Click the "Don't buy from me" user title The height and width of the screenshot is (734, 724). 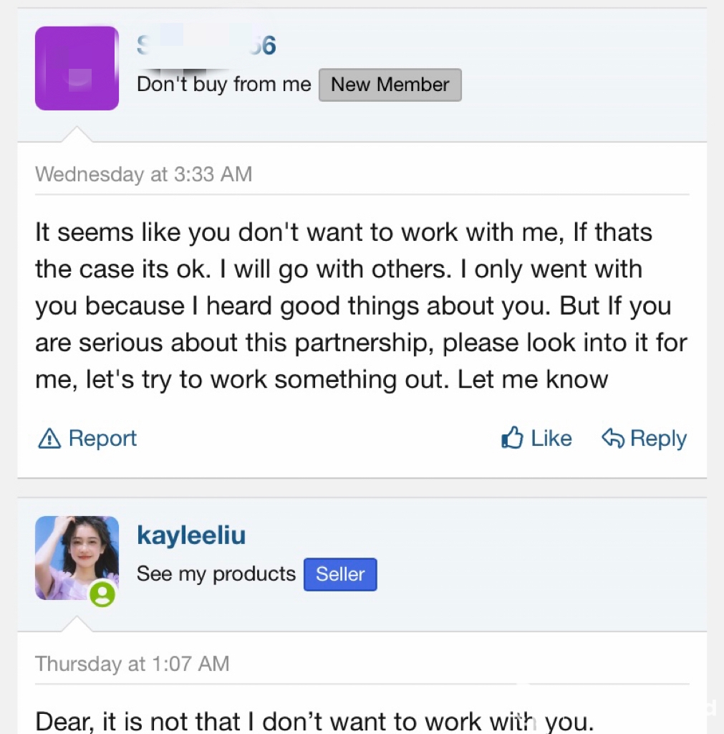click(x=223, y=85)
